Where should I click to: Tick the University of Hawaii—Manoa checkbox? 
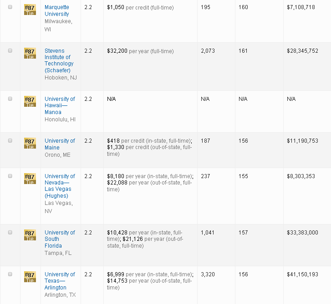click(x=10, y=99)
